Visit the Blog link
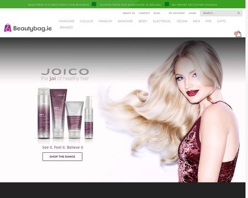 tap(157, 13)
